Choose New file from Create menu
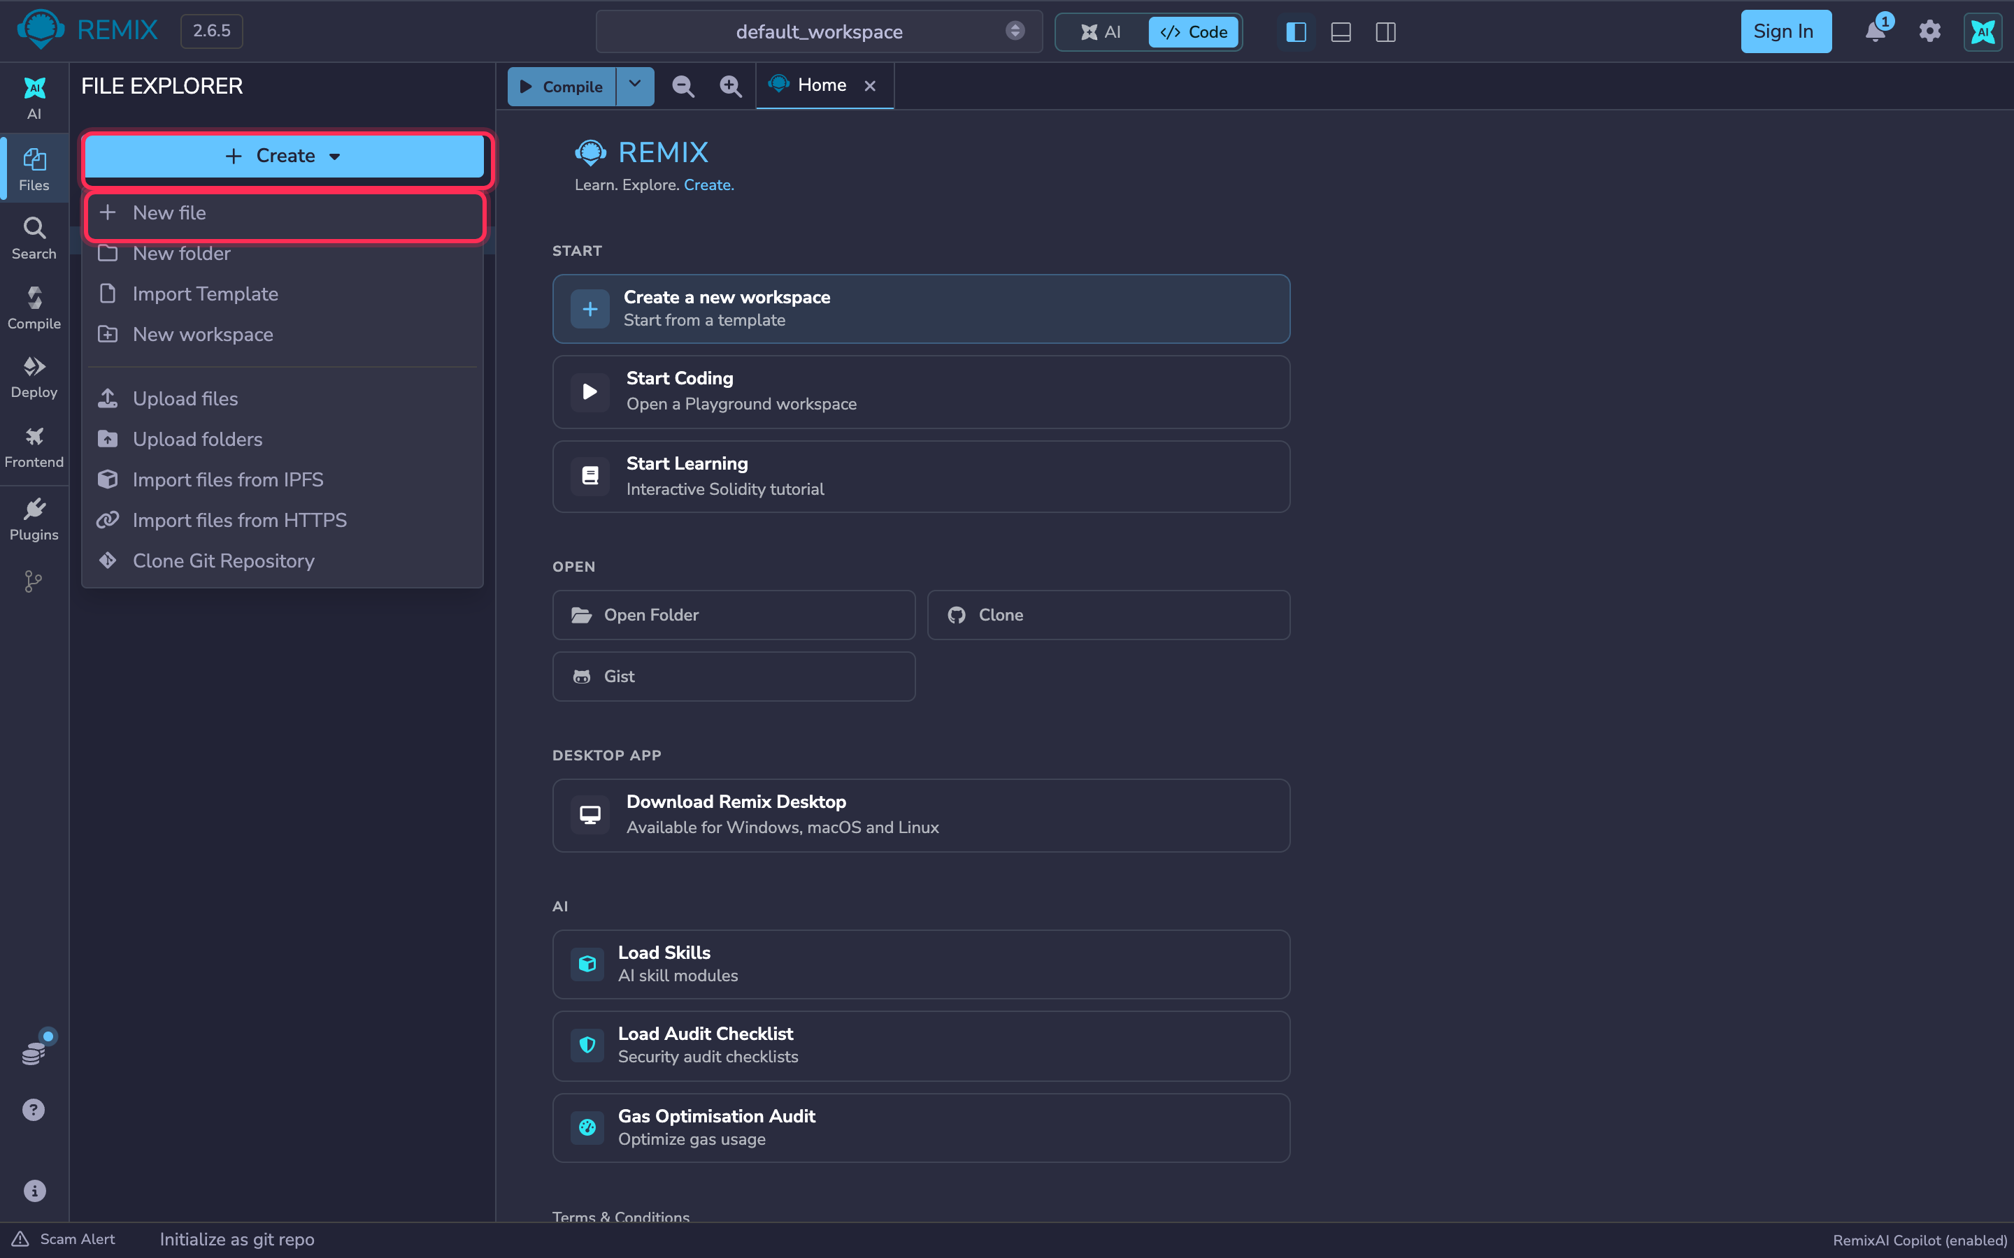This screenshot has width=2014, height=1258. click(x=284, y=213)
